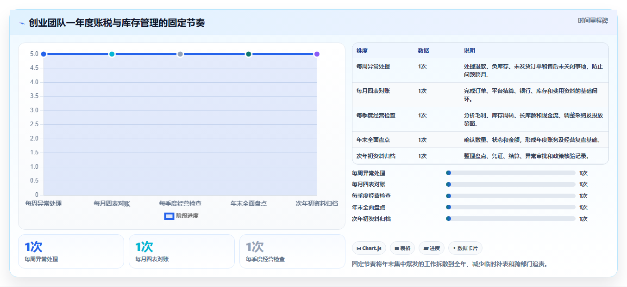
Task: Click the 每周异常处理 progress bar
Action: 511,173
